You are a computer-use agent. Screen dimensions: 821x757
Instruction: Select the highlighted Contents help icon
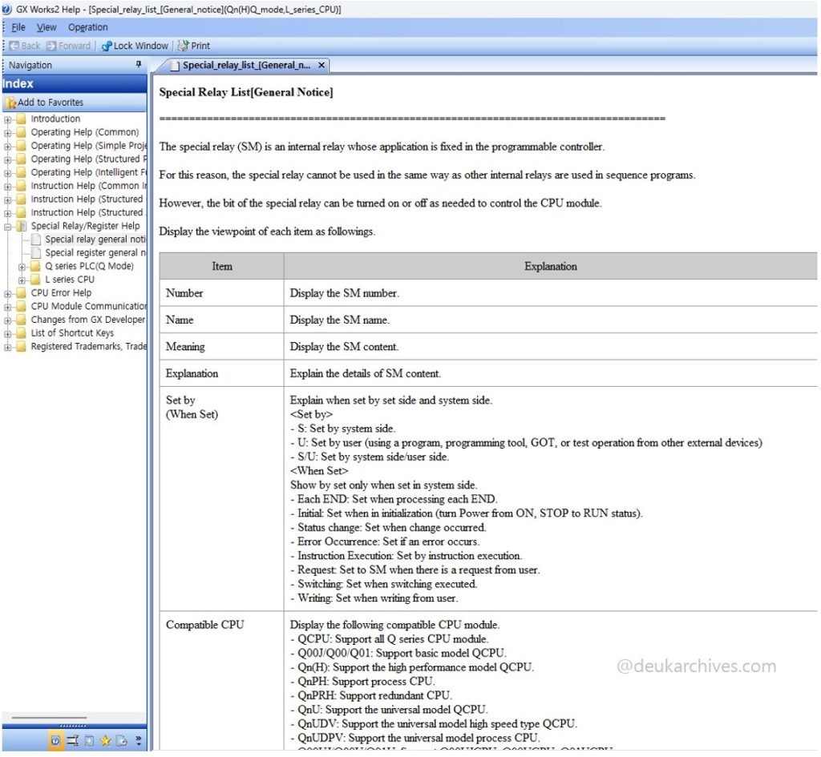[55, 740]
